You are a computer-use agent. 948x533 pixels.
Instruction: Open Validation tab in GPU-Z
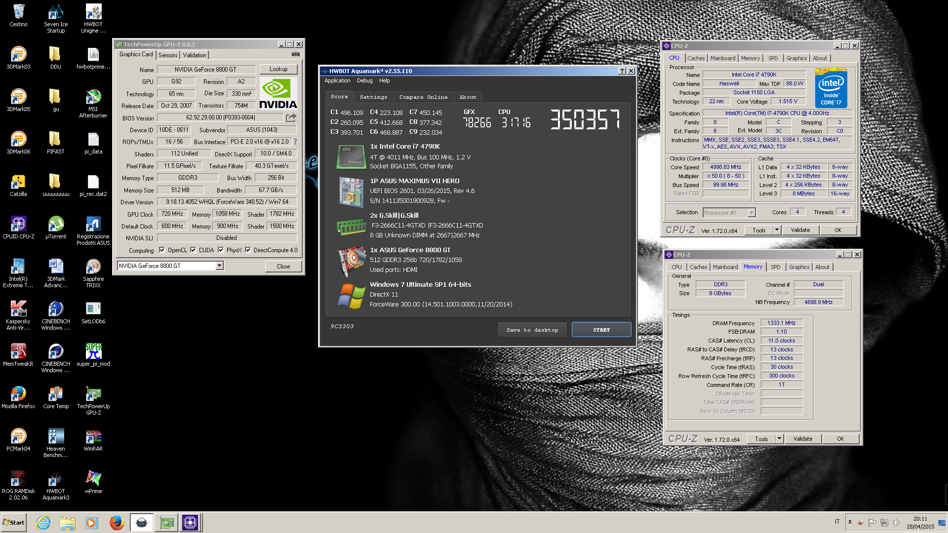(195, 55)
